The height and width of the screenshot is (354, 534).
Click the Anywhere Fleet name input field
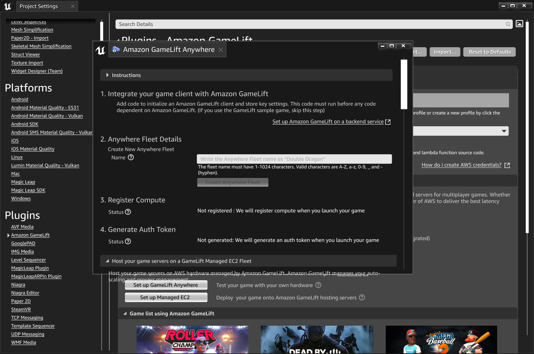click(294, 159)
